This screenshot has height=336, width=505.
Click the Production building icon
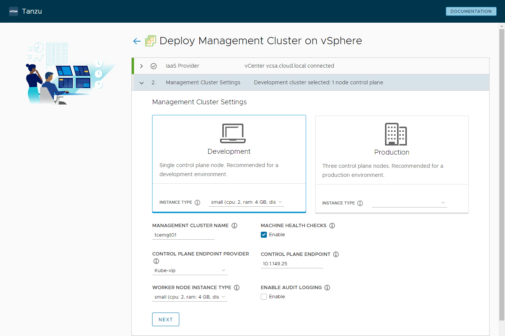395,134
